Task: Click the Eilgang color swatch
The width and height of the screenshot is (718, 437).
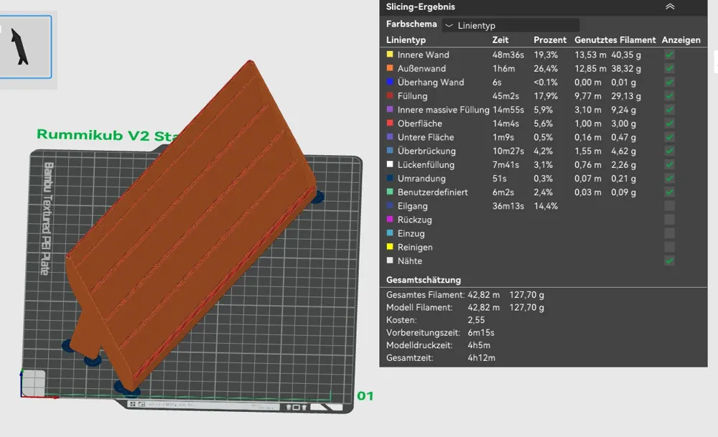Action: [x=390, y=205]
